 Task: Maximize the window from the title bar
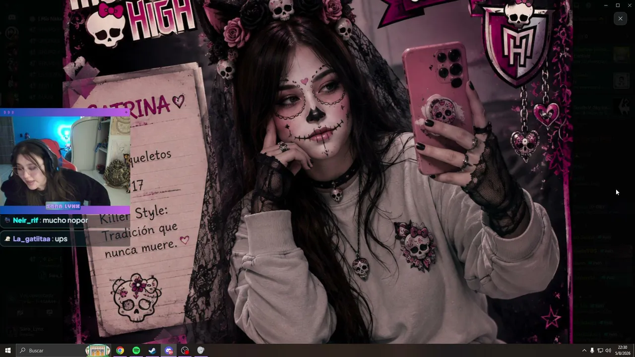(x=618, y=5)
